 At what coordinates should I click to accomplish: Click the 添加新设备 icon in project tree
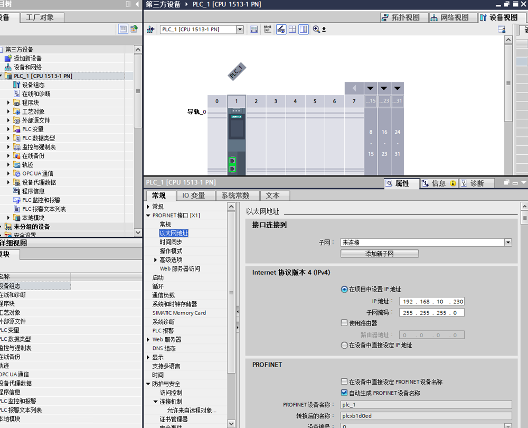(8, 58)
